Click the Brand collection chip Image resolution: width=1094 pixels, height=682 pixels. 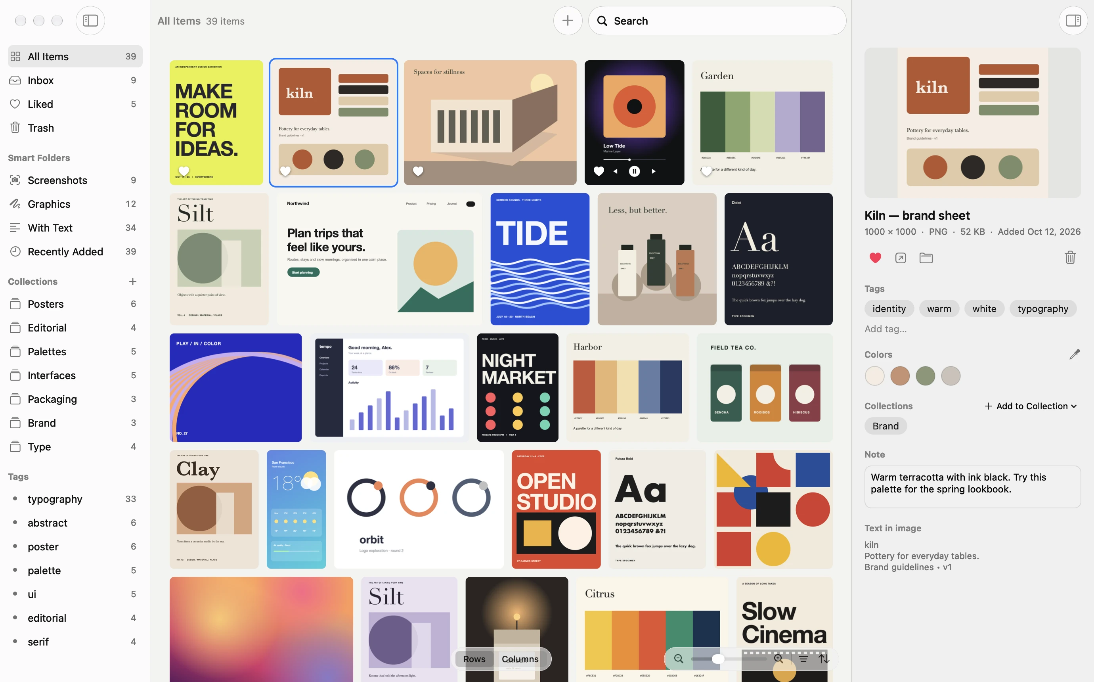[885, 426]
